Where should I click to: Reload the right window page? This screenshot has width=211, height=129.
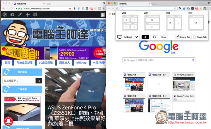click(x=117, y=8)
